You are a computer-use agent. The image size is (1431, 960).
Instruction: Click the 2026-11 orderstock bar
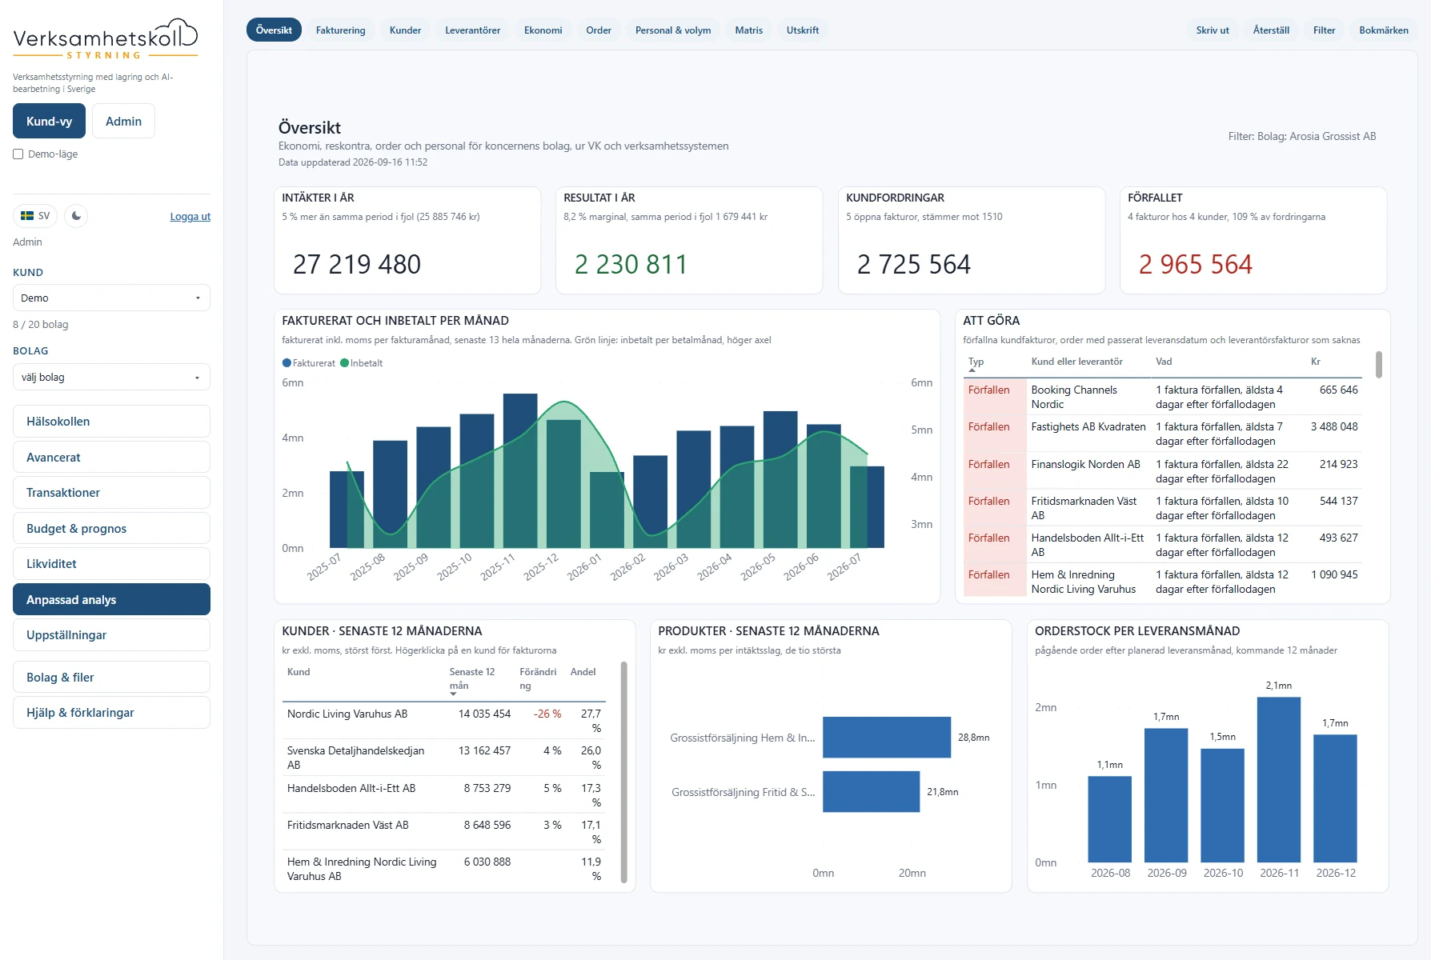coord(1279,779)
